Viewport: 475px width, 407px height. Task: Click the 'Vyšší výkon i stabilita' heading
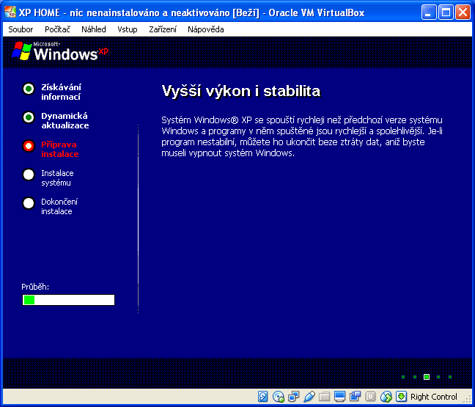241,91
